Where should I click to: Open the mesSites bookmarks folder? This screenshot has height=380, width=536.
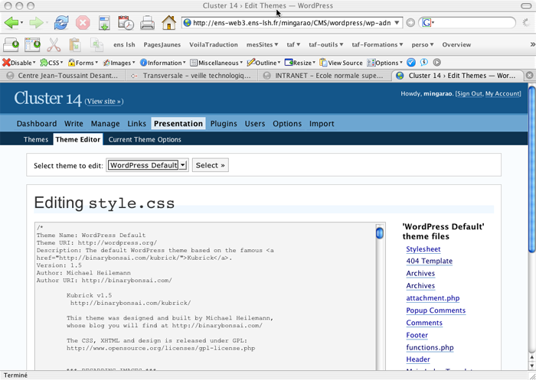tap(262, 44)
